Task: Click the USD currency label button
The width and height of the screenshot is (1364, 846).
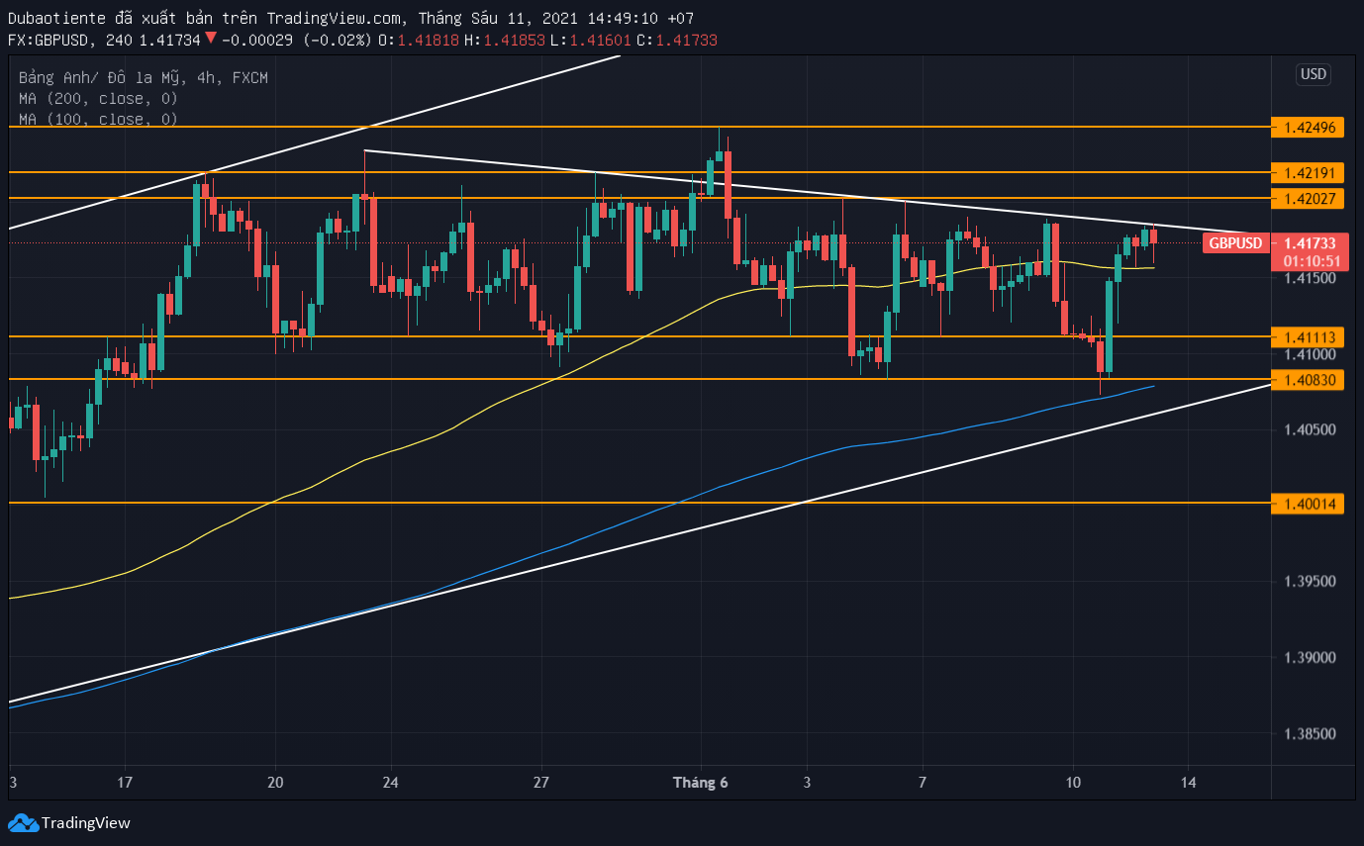Action: [x=1313, y=74]
